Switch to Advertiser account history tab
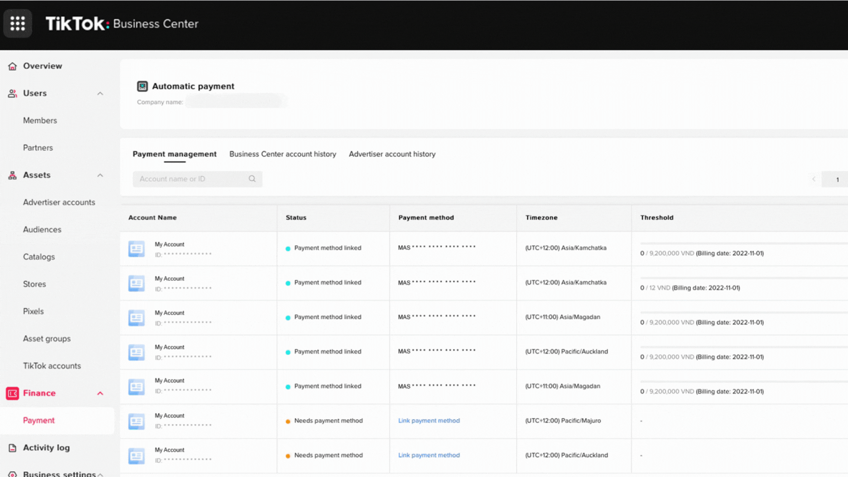The height and width of the screenshot is (477, 848). (x=392, y=154)
